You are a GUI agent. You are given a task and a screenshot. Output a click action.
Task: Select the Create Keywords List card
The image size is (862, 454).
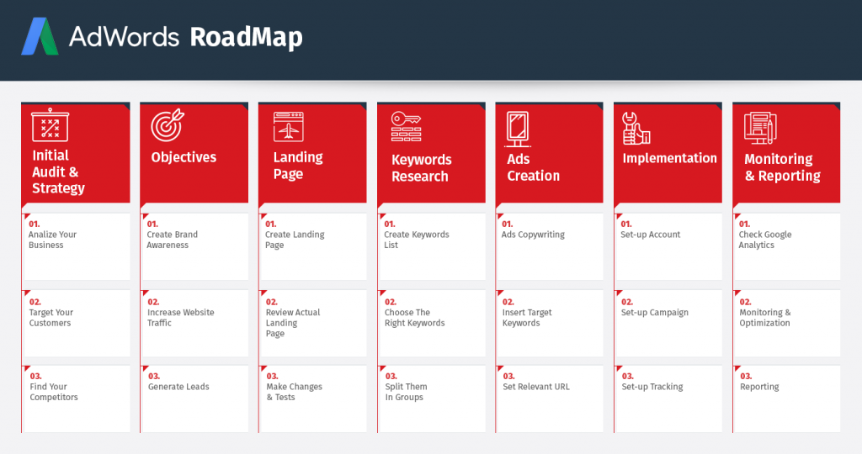432,247
